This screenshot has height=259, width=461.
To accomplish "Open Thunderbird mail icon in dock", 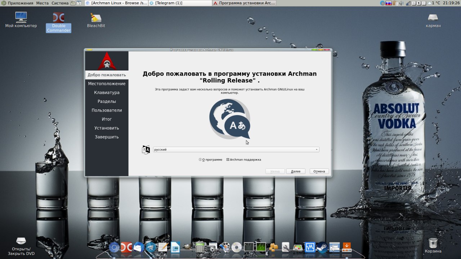I will [139, 247].
